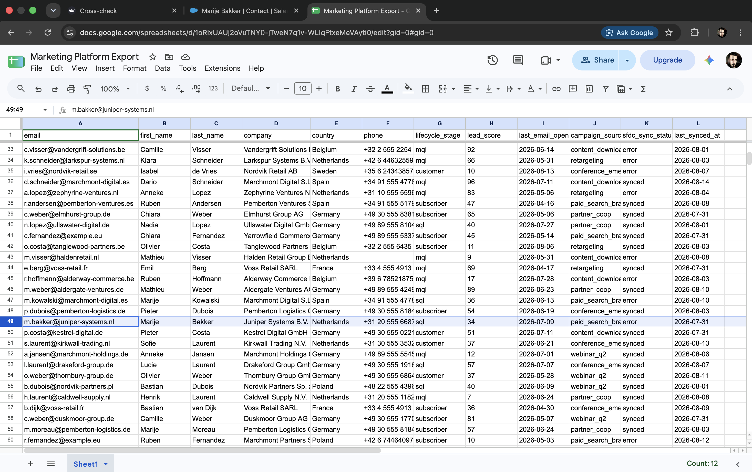The image size is (752, 472).
Task: Open the borders tool
Action: pyautogui.click(x=426, y=89)
